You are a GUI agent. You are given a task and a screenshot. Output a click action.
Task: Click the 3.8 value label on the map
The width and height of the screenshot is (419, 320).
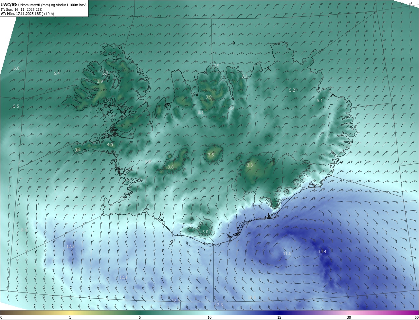click(x=171, y=167)
